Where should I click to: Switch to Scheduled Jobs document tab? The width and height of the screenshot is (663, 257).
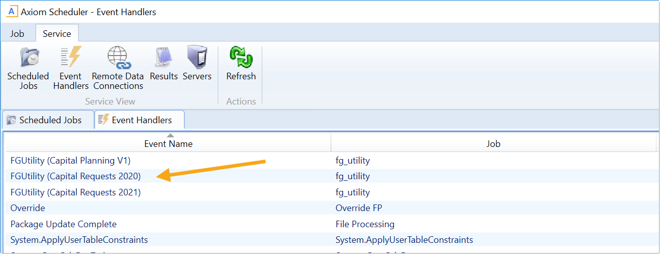coord(49,120)
